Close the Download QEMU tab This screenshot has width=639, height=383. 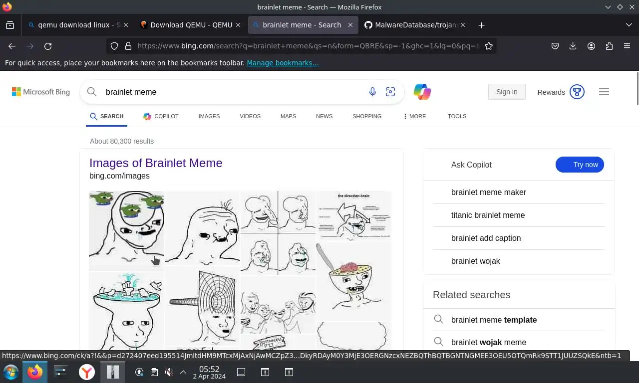pyautogui.click(x=238, y=25)
